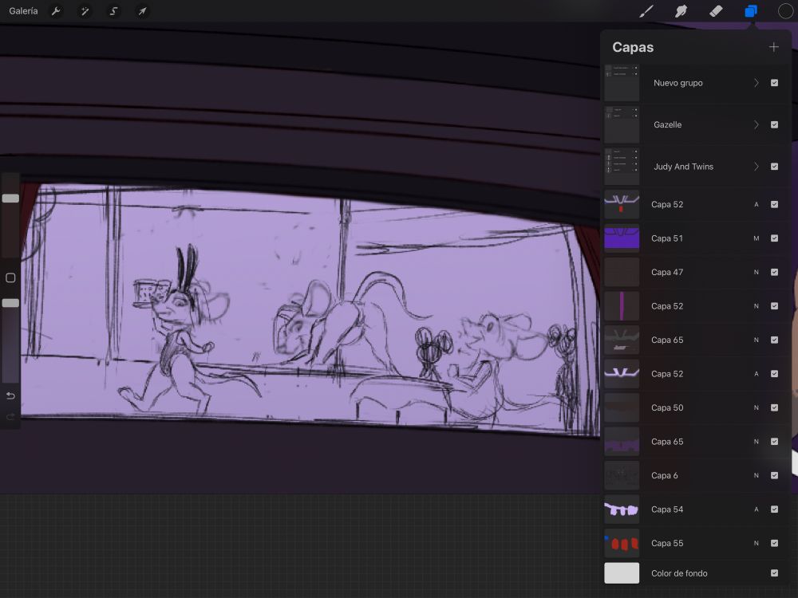798x598 pixels.
Task: Select the Gazelle group name
Action: pyautogui.click(x=668, y=124)
